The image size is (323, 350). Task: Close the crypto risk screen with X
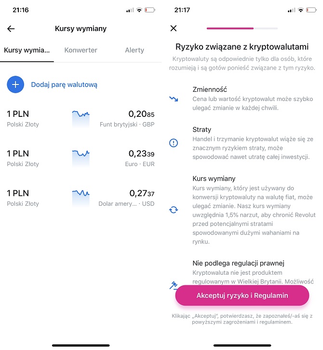pos(174,28)
